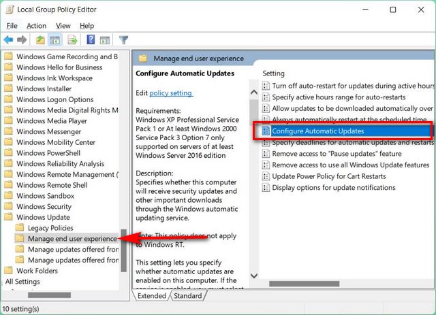
Task: Click the Back arrow toolbar icon
Action: (9, 40)
